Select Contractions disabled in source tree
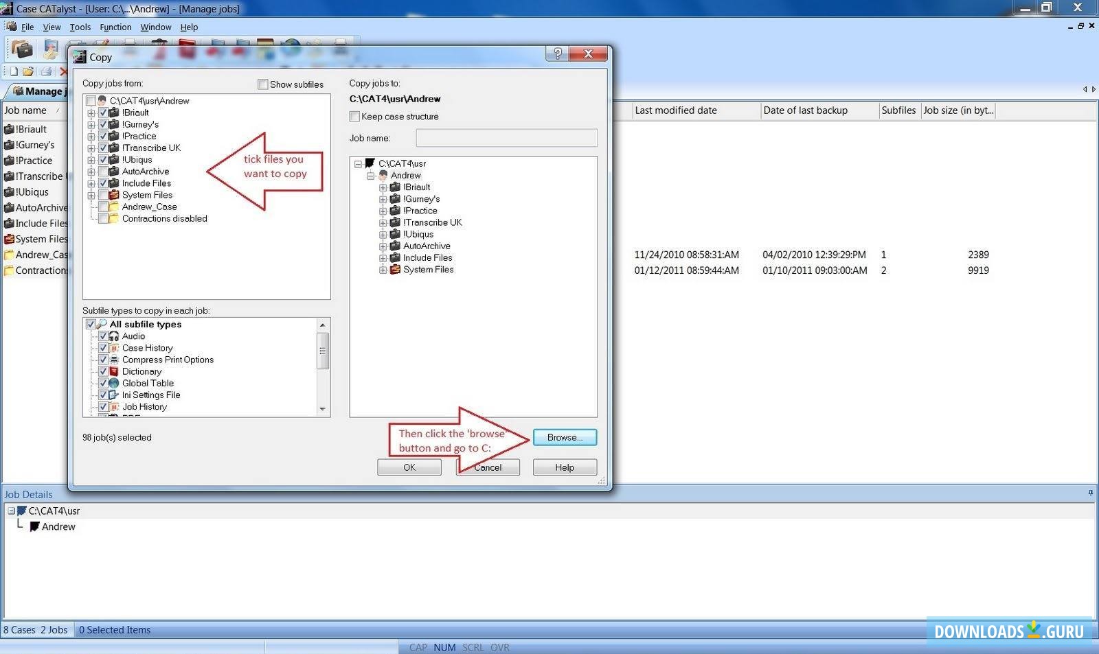Screen dimensions: 1099x654 pos(164,219)
